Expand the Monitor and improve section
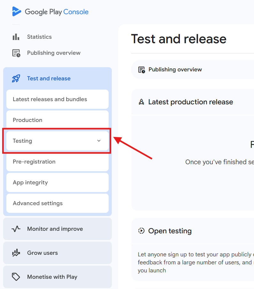The width and height of the screenshot is (254, 289). pyautogui.click(x=55, y=229)
